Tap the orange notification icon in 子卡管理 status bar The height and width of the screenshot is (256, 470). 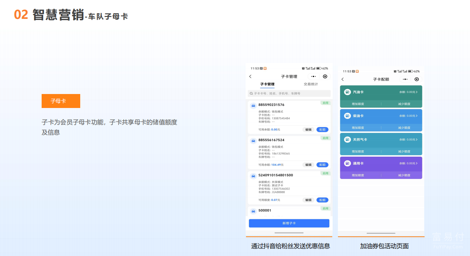(265, 68)
